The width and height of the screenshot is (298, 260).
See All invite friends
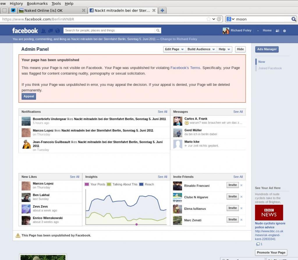pos(238,177)
